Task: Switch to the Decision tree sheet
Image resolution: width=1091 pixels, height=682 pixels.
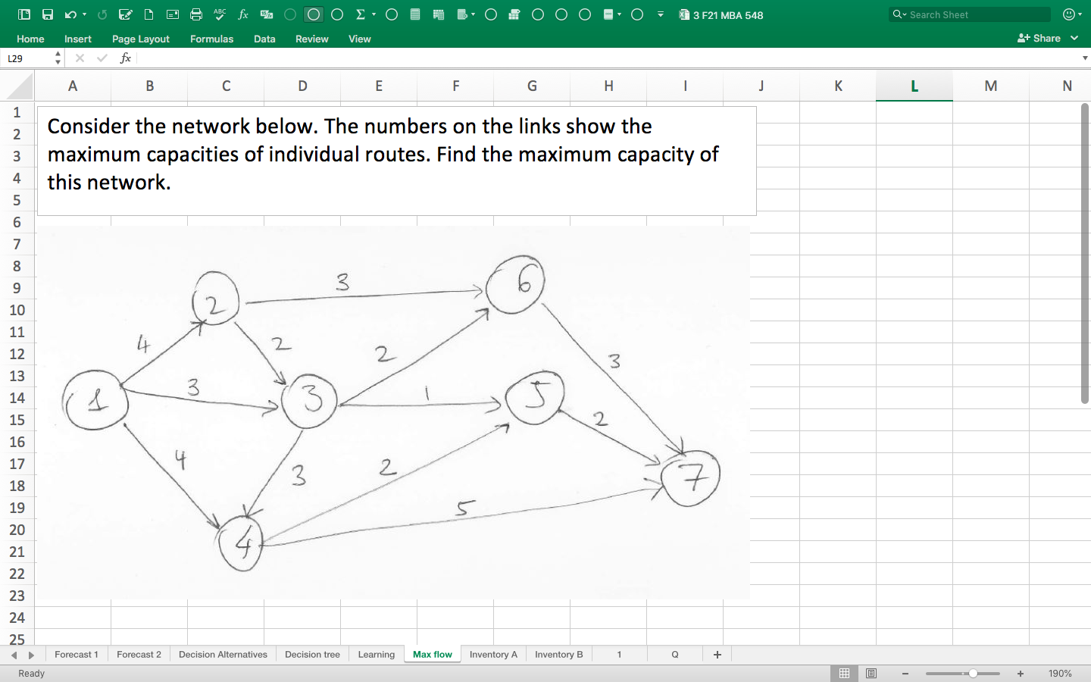Action: pyautogui.click(x=313, y=655)
